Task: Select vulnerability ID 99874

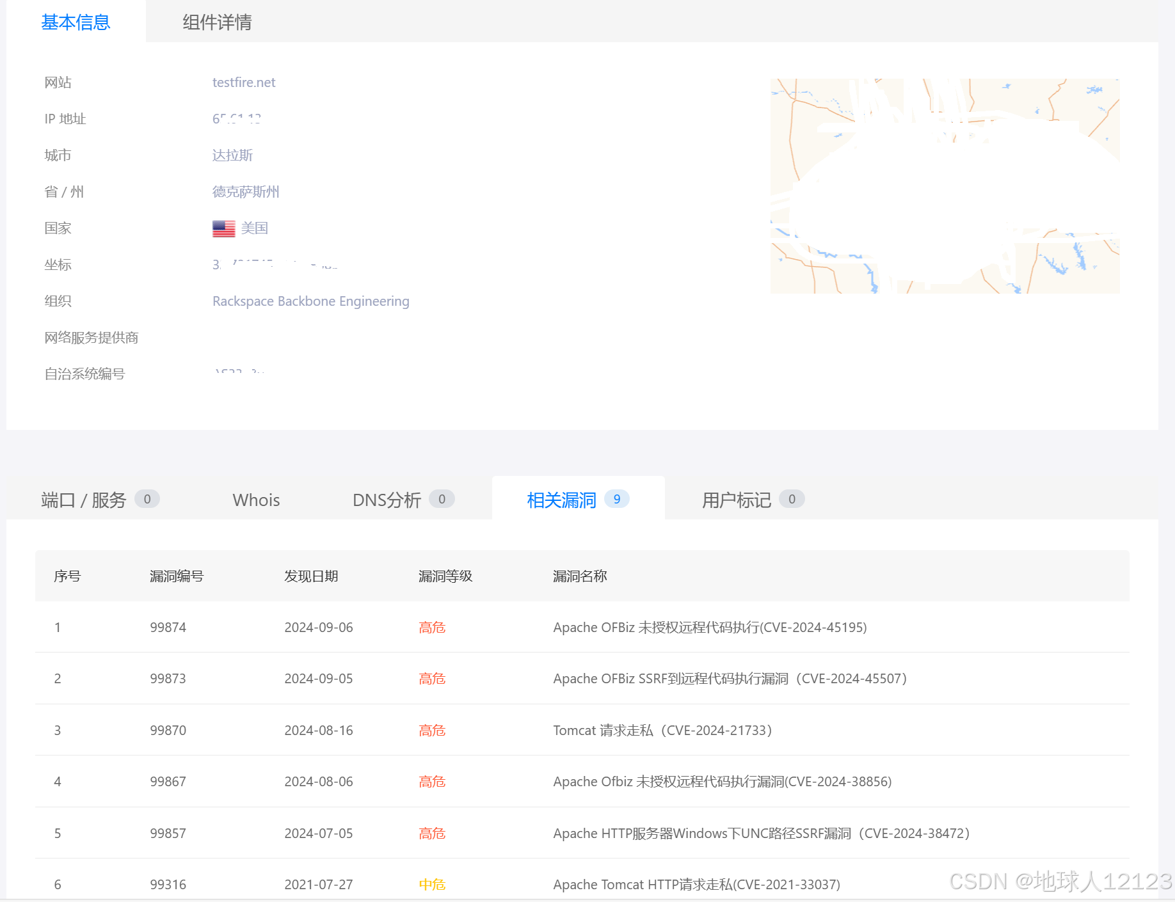Action: pos(168,628)
